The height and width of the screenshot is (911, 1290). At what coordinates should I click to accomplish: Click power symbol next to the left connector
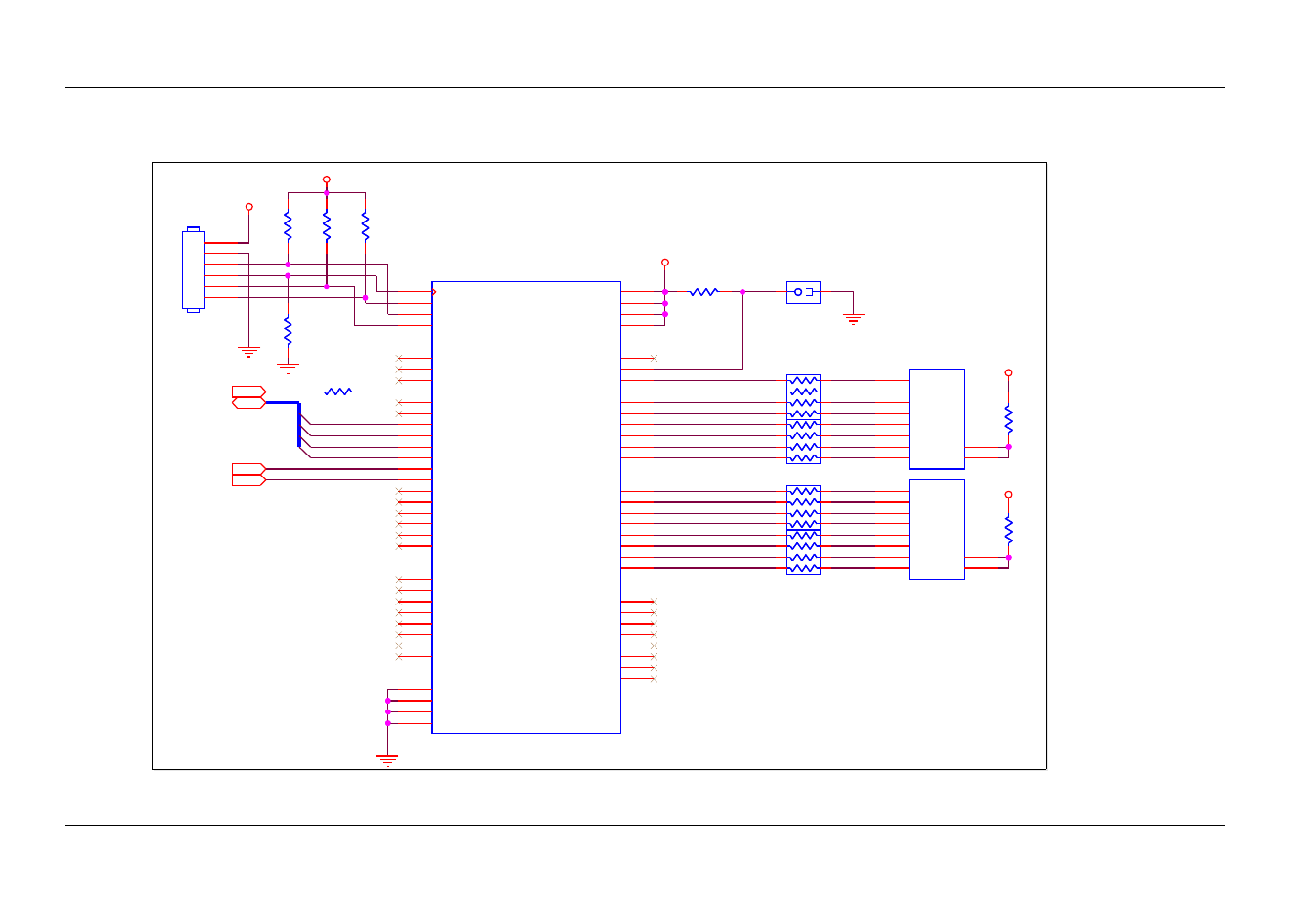(x=248, y=207)
